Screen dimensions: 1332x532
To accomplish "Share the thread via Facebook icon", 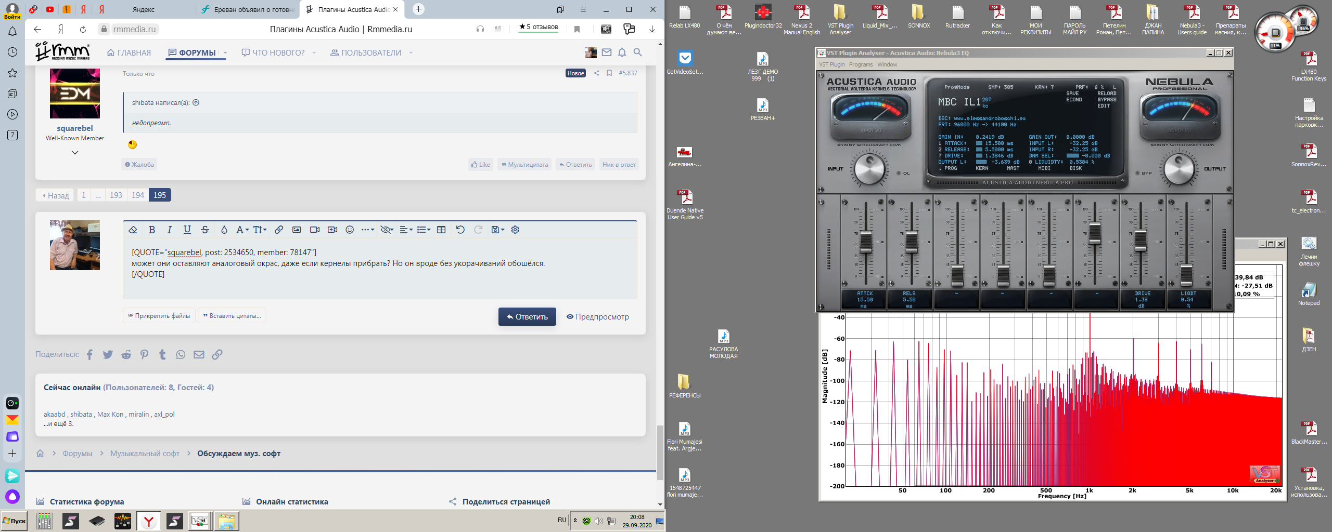I will click(x=89, y=354).
